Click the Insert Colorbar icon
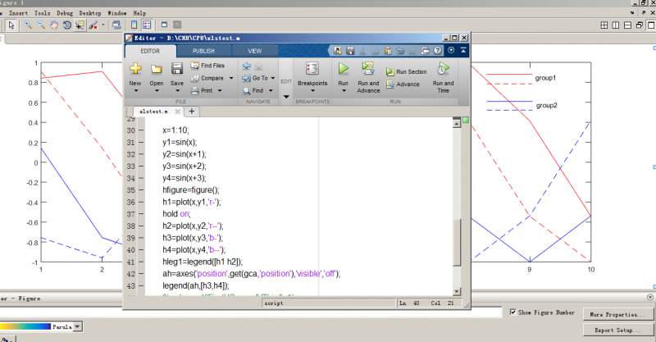Image resolution: width=656 pixels, height=342 pixels. [x=134, y=25]
